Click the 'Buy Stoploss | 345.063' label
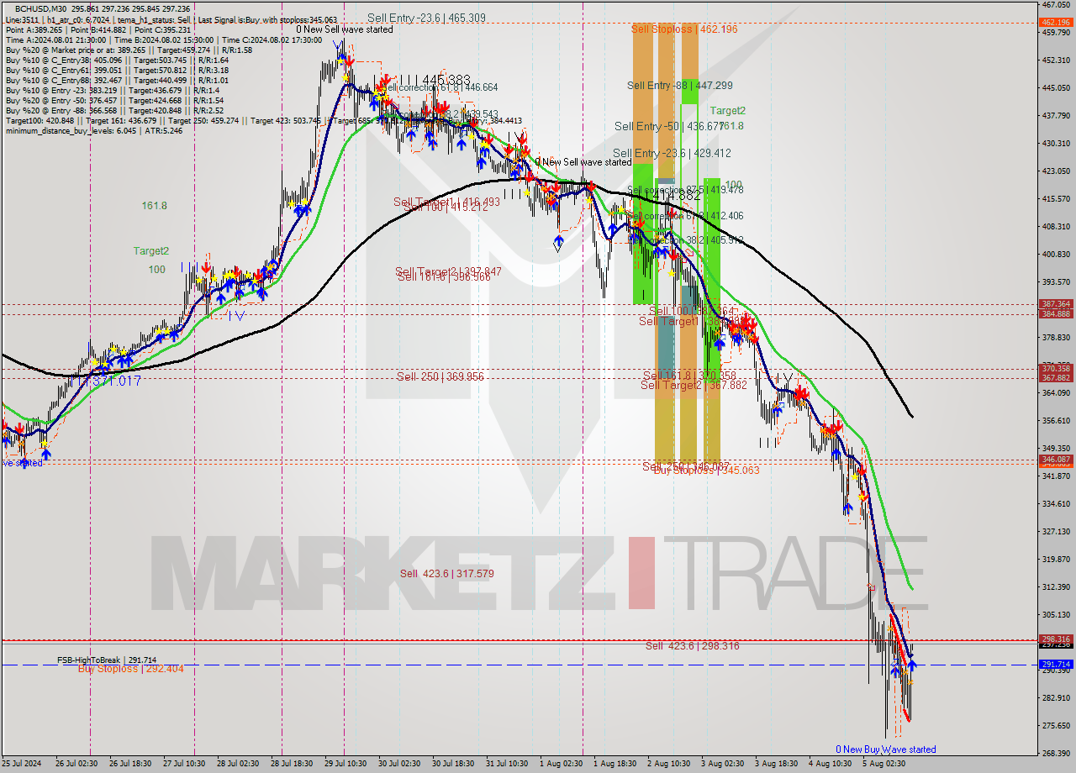 [x=706, y=471]
